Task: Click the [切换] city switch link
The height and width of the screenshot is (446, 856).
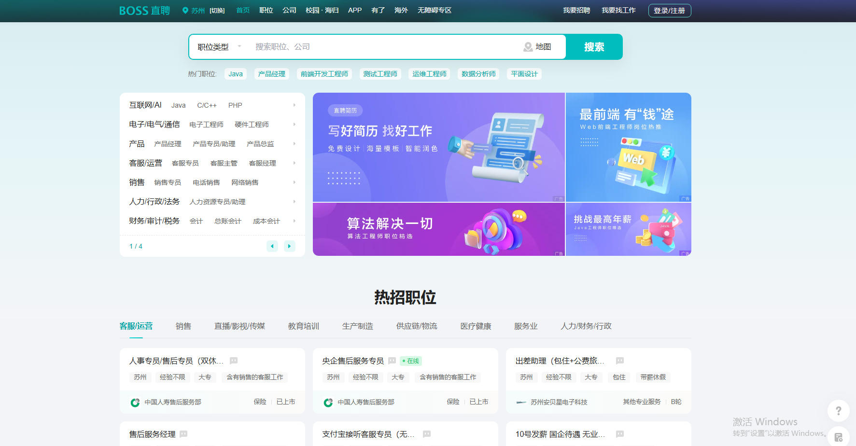Action: click(x=217, y=10)
